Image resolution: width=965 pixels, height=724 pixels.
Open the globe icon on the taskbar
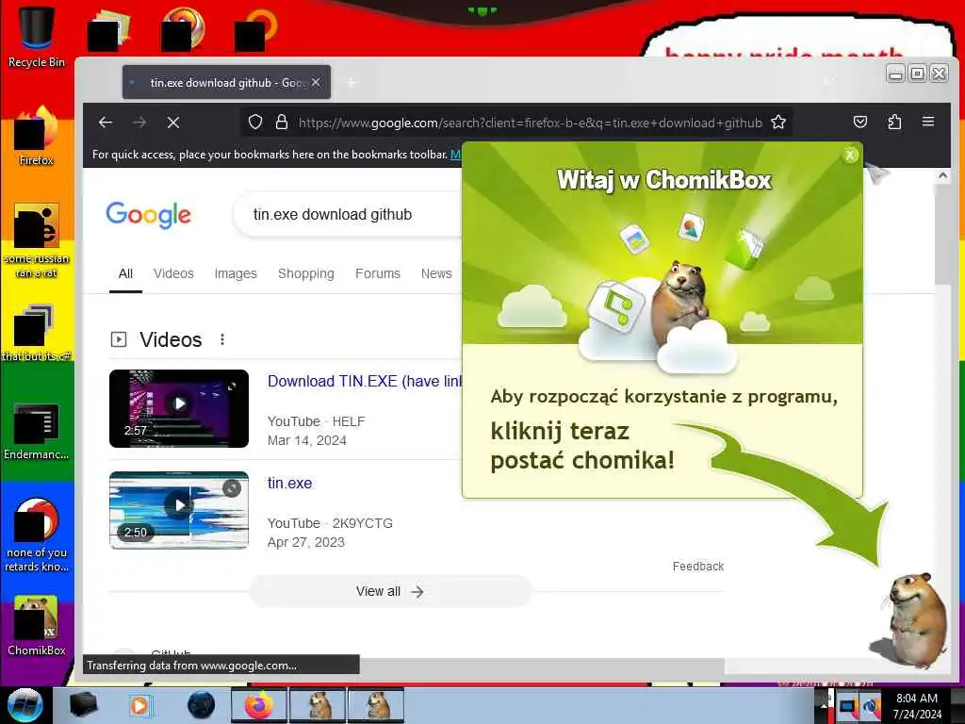pos(202,705)
